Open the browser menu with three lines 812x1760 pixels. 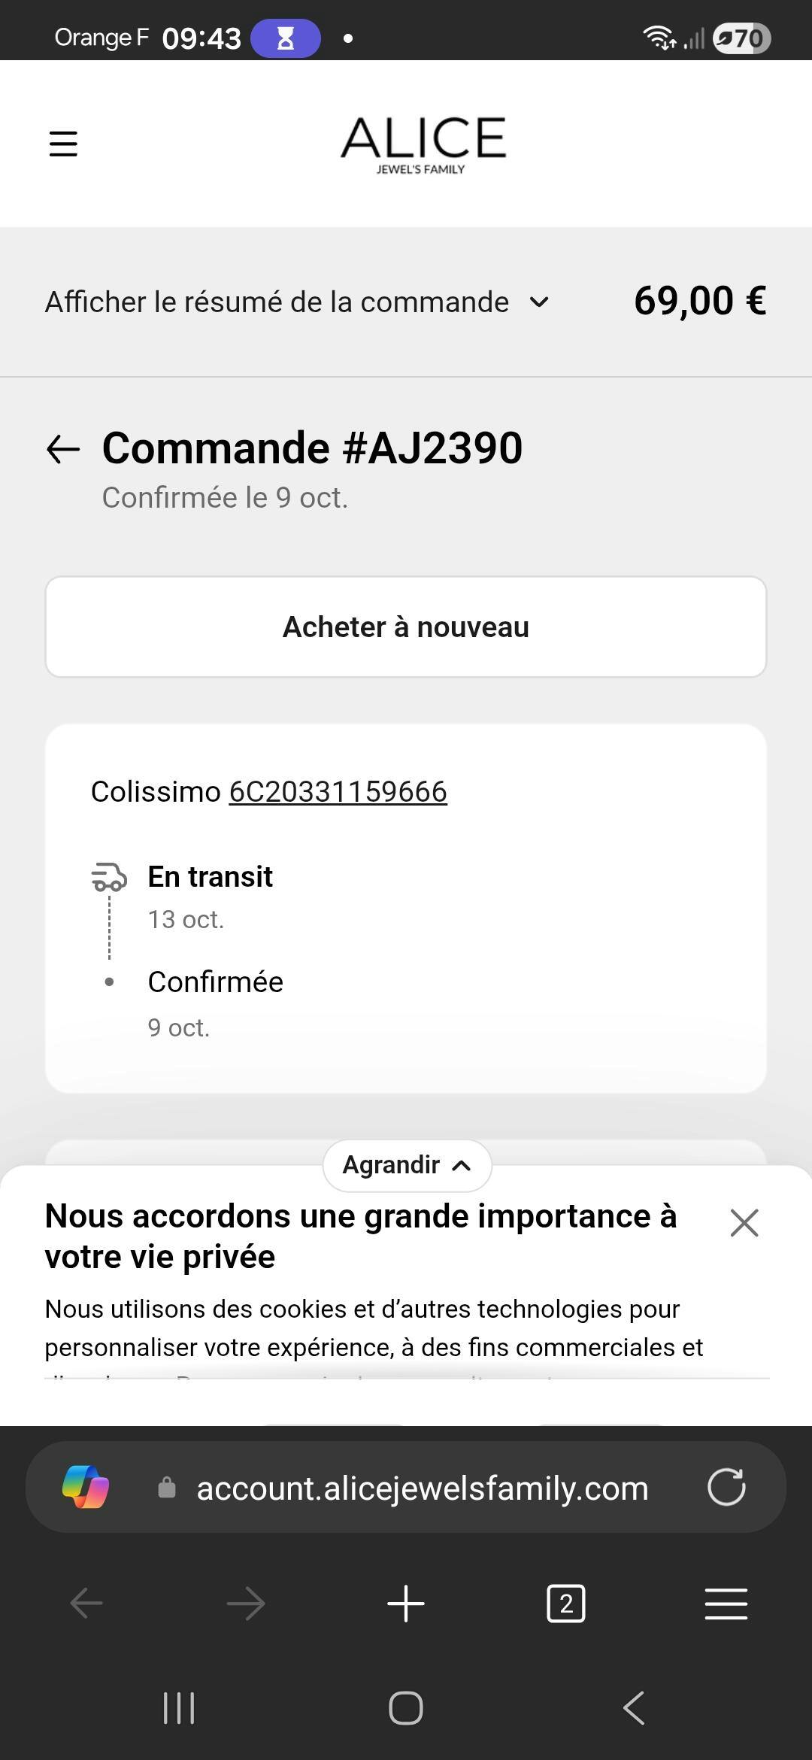726,1604
